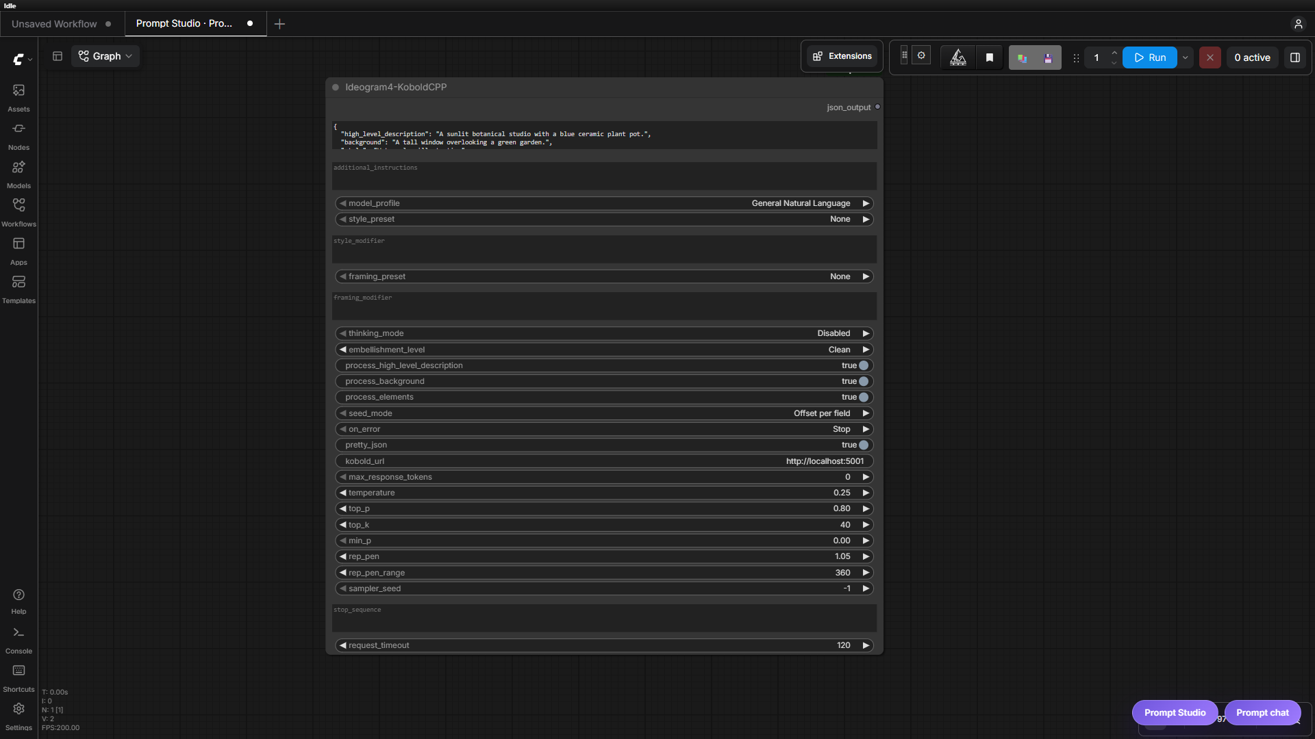Click the colored layers icon in the toolbar

pyautogui.click(x=1022, y=58)
